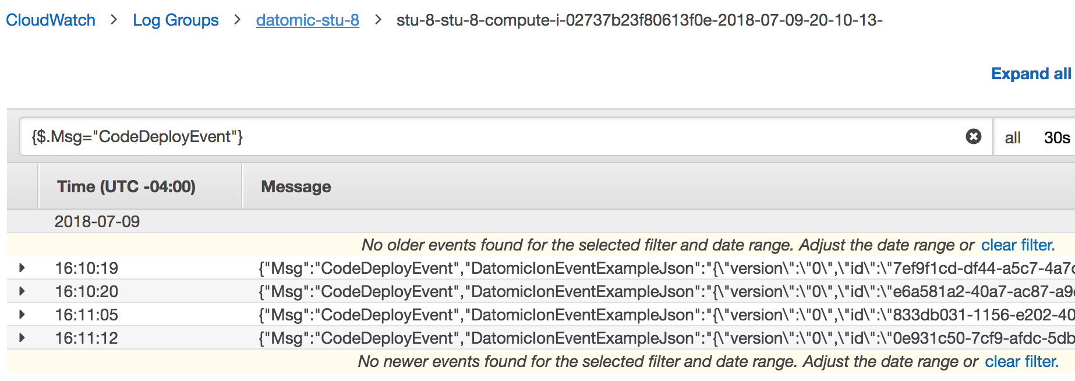Viewport: 1075px width, 381px height.
Task: Expand the 16:10:20 log event row
Action: tap(22, 291)
